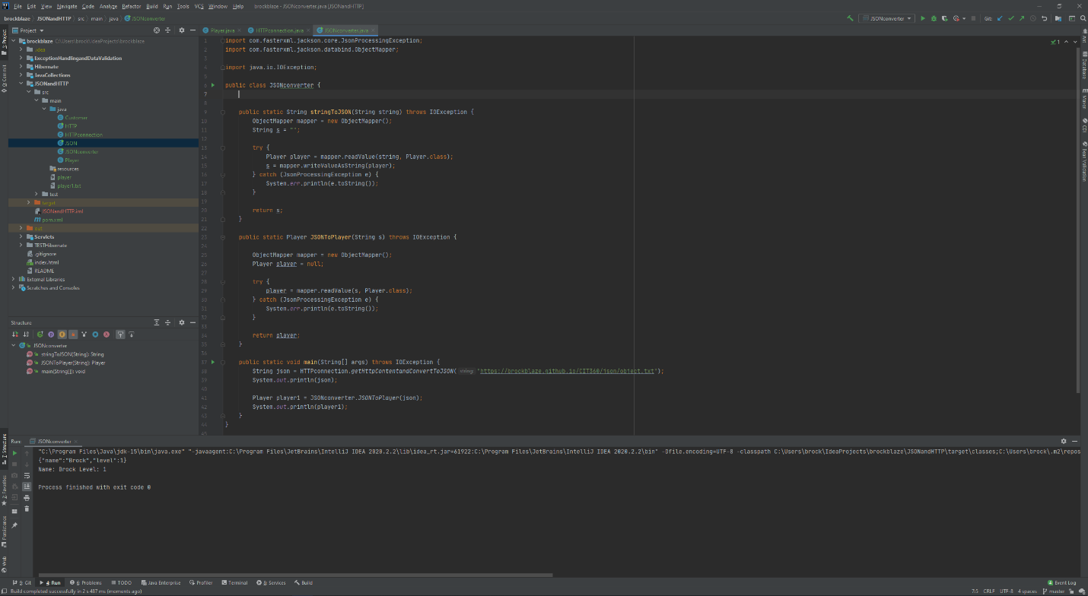
Task: Collapse JSONconverter node in Structure panel
Action: (x=14, y=346)
